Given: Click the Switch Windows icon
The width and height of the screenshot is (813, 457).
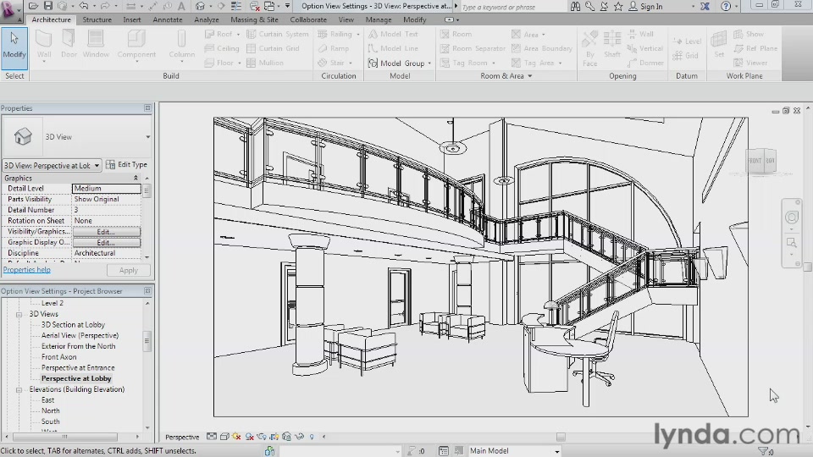Looking at the screenshot, I should (x=269, y=6).
